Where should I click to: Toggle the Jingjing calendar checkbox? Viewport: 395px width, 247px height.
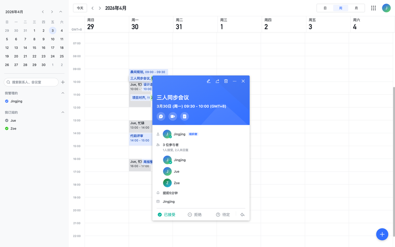coord(7,101)
